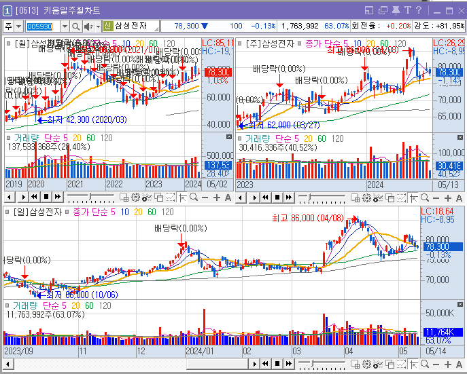Open chart settings gear on daily chart toolbar
467x374 pixels.
[x=366, y=364]
